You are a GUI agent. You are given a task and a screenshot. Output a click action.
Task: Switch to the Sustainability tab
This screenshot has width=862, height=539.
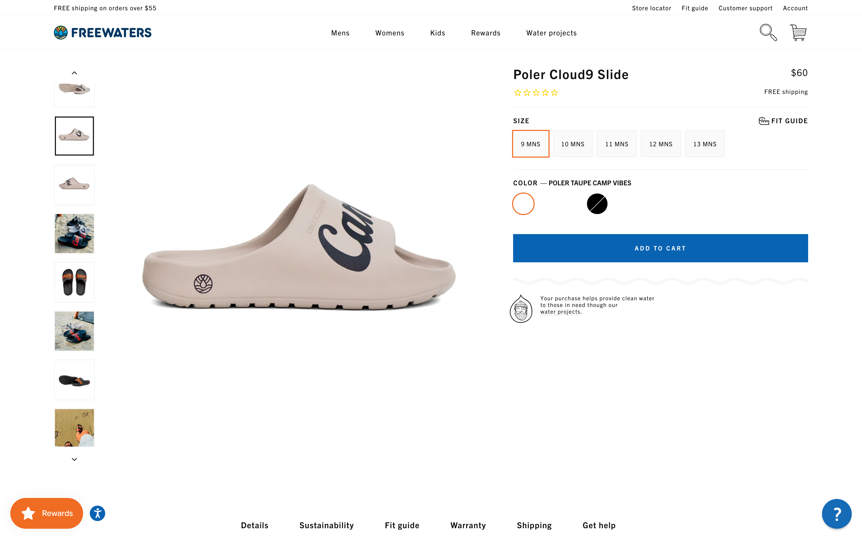pyautogui.click(x=326, y=525)
